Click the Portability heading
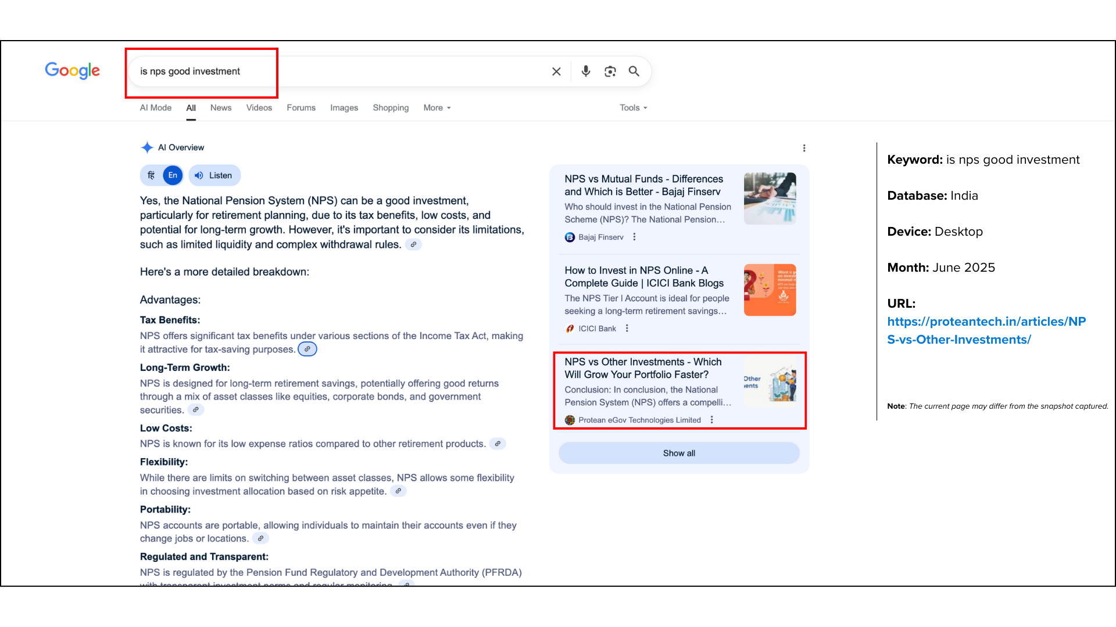 [x=165, y=510]
